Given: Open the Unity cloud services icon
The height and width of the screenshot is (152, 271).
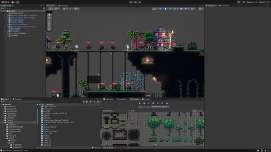Looking at the screenshot, I should tap(13, 2).
